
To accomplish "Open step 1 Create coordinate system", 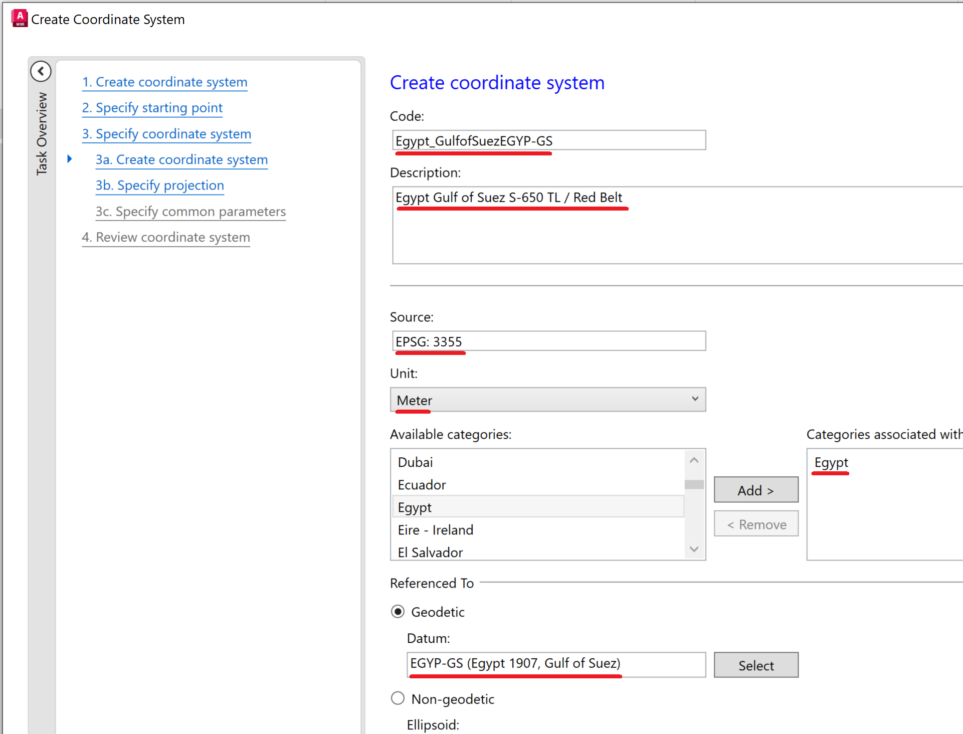I will point(164,82).
